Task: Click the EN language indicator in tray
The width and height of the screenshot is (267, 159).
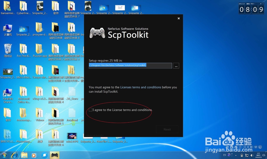Action: [x=225, y=155]
